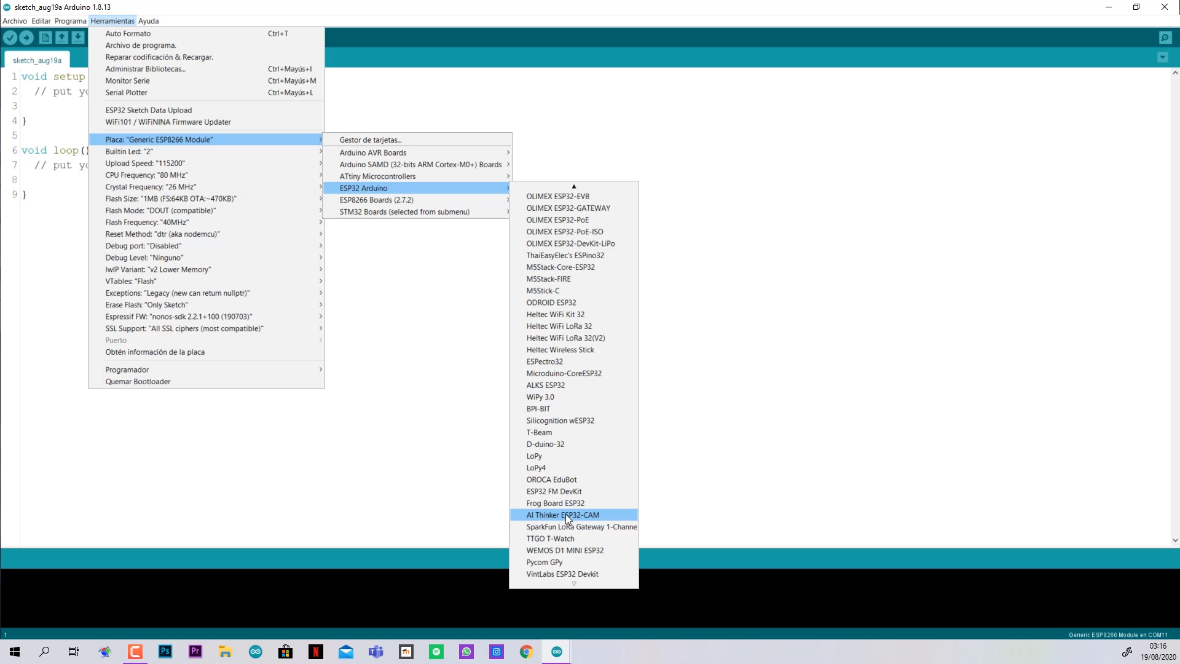Open Photoshop from the taskbar
This screenshot has width=1180, height=664.
coord(165,652)
